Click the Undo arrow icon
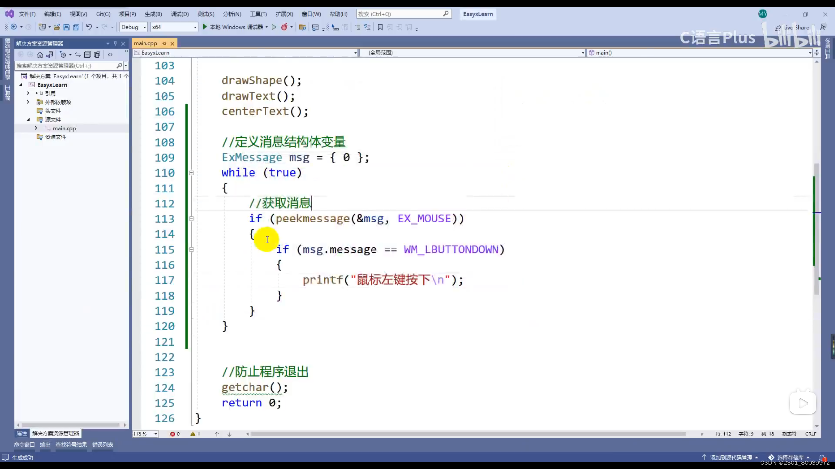835x469 pixels. pyautogui.click(x=89, y=27)
